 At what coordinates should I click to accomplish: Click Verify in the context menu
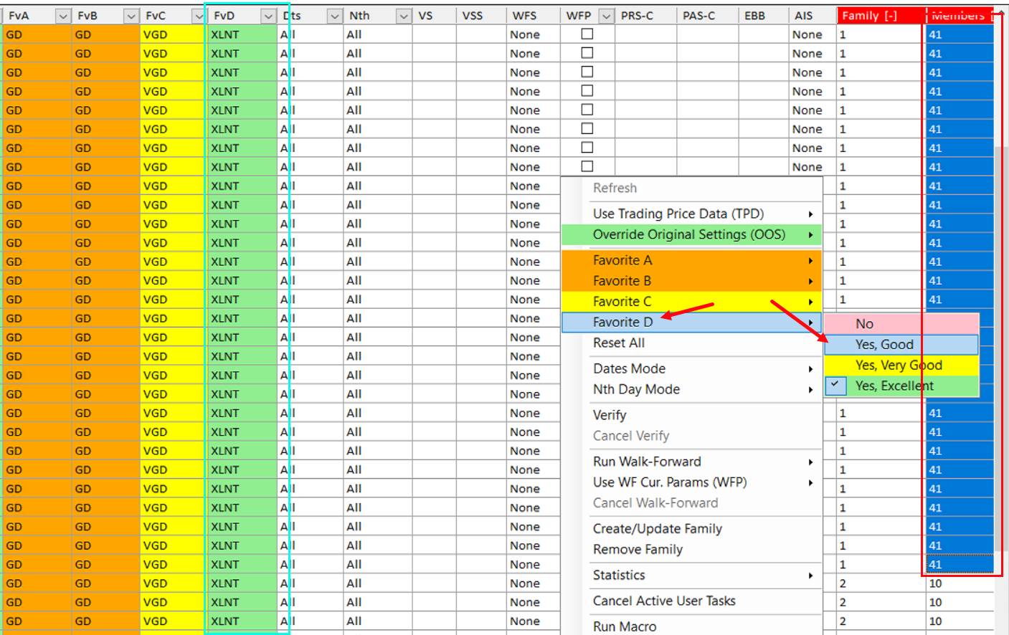click(x=610, y=415)
